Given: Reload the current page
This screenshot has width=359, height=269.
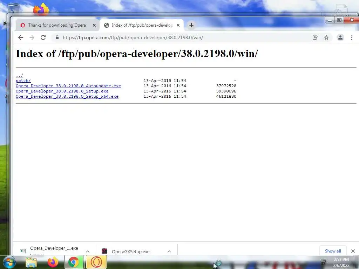Looking at the screenshot, I should (x=43, y=37).
